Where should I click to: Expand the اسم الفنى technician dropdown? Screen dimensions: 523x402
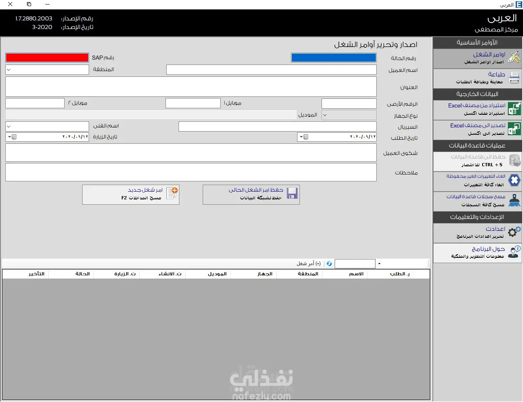click(9, 126)
